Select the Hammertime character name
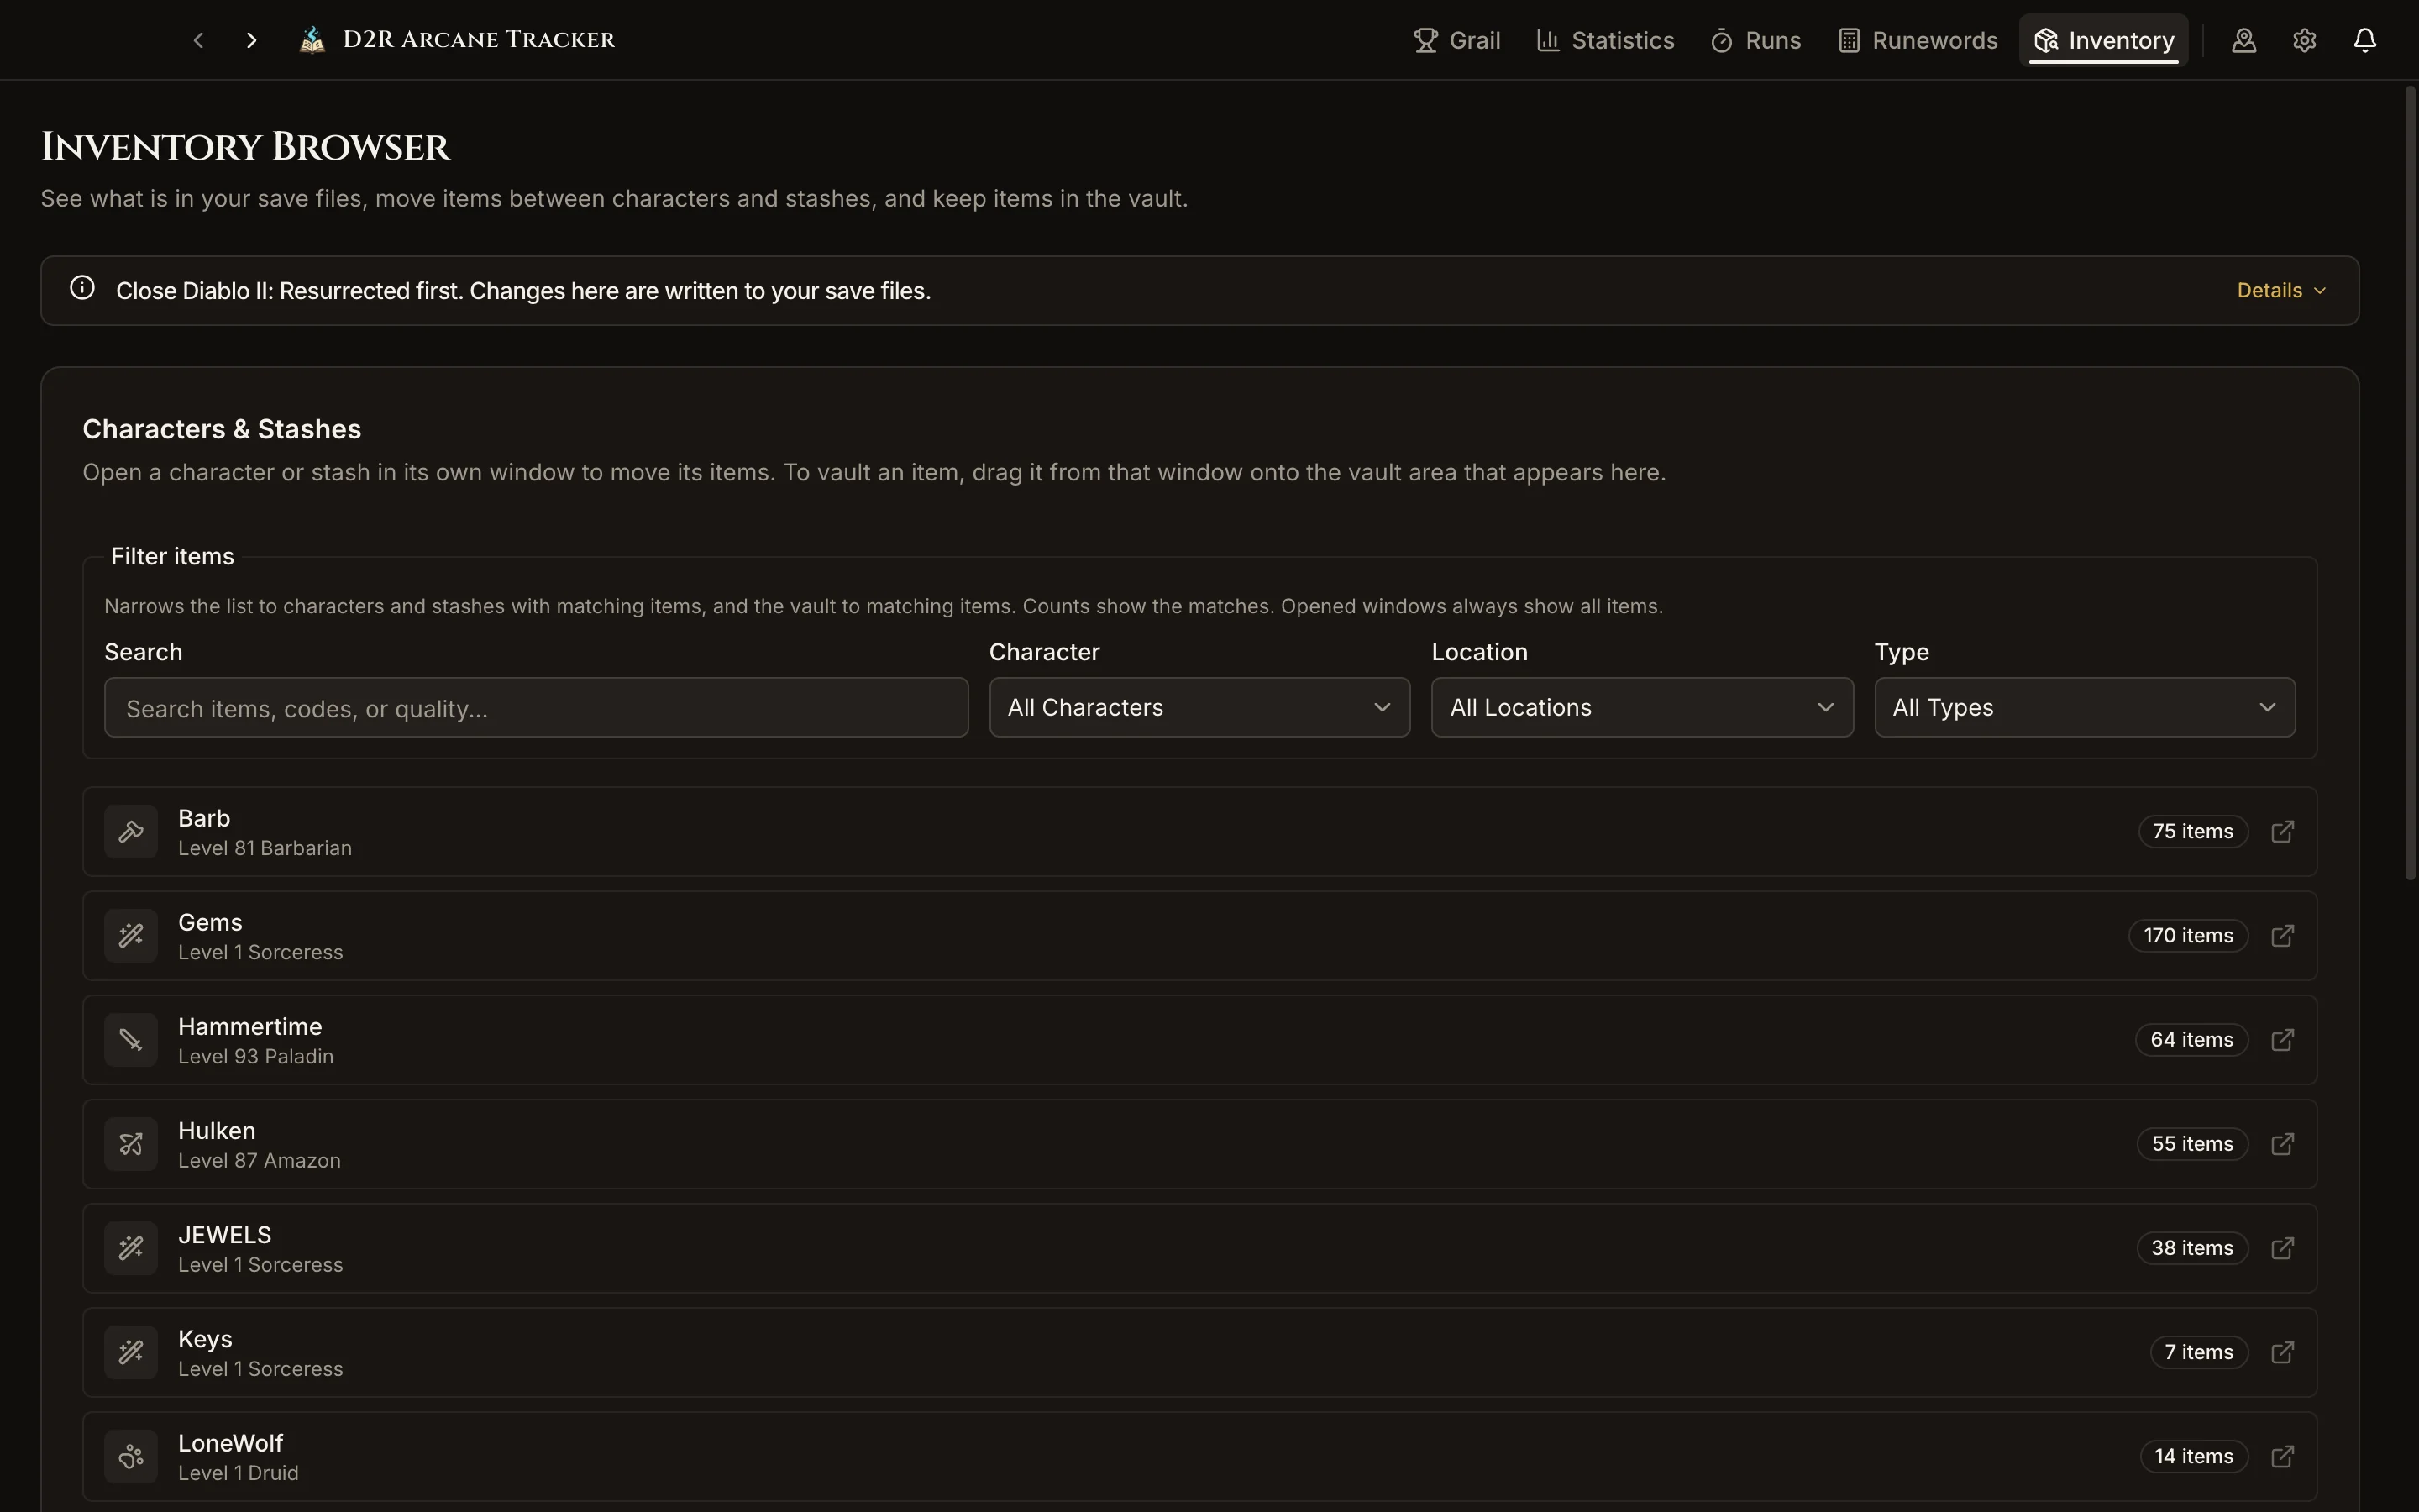The height and width of the screenshot is (1512, 2419). (x=250, y=1027)
